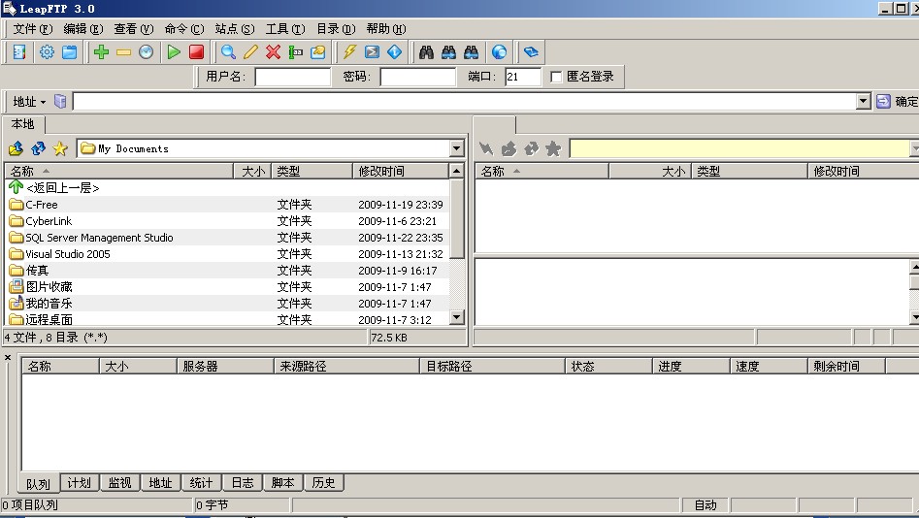Click remote pane gray star favorites icon
919x518 pixels.
553,148
